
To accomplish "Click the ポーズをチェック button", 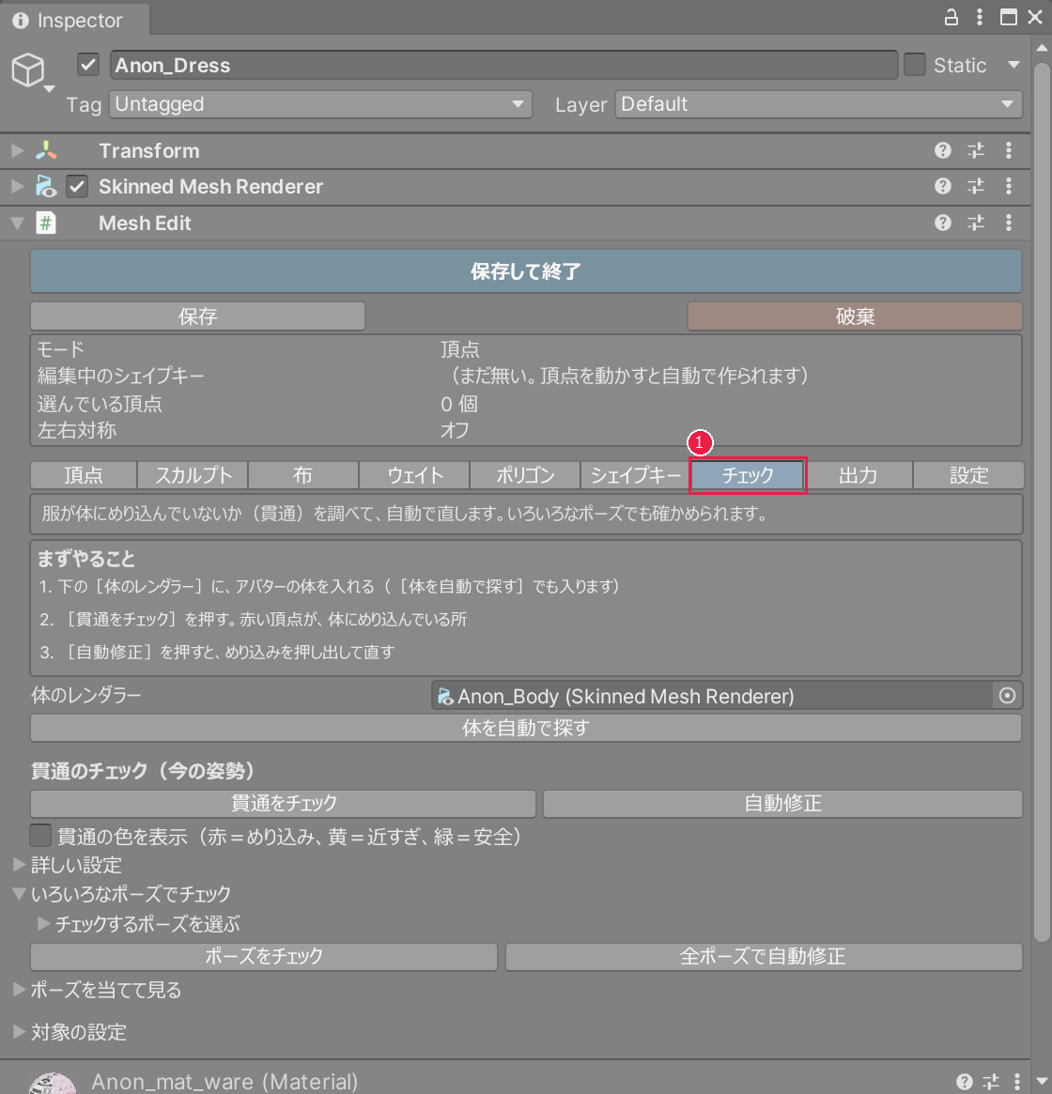I will click(x=264, y=956).
